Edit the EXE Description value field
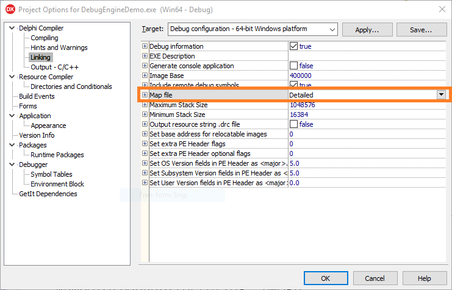 [x=367, y=56]
